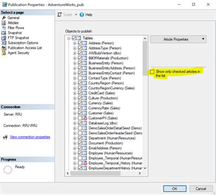
Task: Click the Filter Rows page icon
Action: coord(4,28)
